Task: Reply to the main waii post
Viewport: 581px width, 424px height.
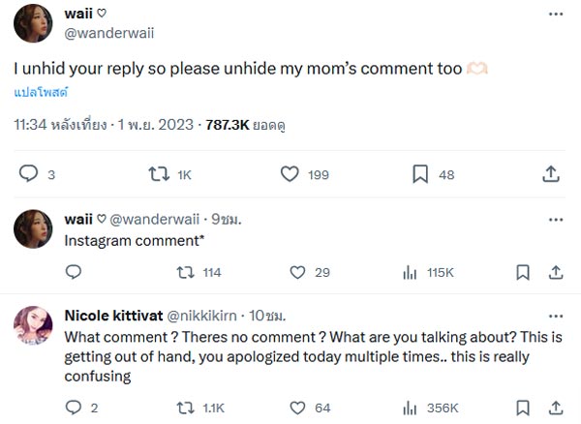Action: coord(29,174)
